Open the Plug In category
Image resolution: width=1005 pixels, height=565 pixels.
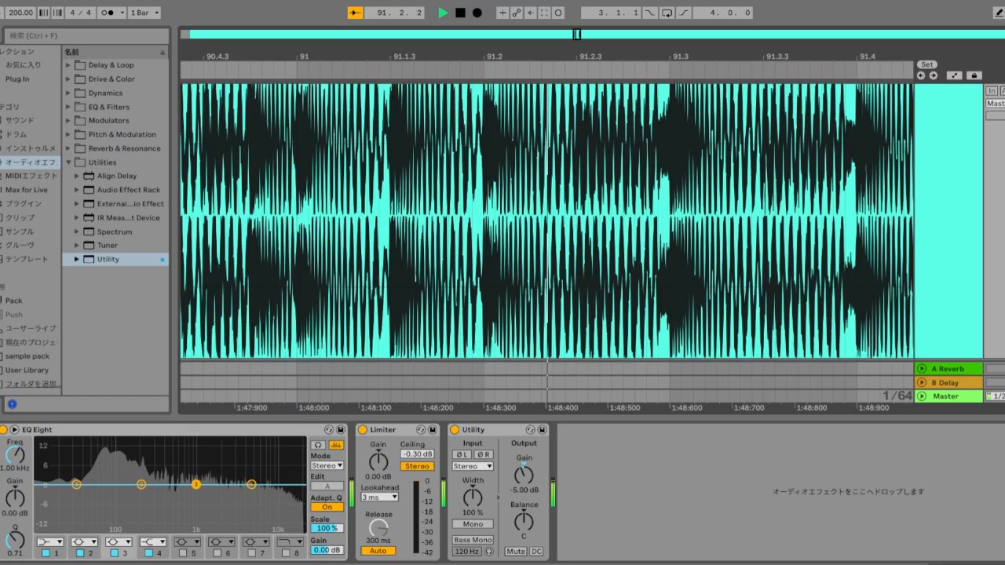coord(17,78)
